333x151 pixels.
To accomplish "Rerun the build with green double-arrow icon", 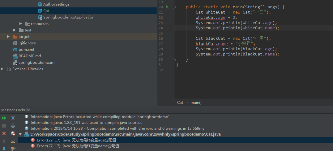I will click(4, 118).
